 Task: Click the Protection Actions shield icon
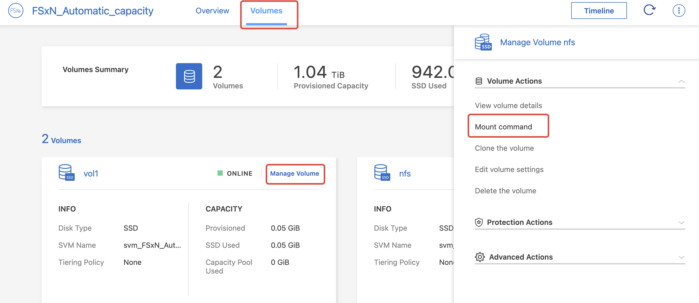click(x=479, y=222)
